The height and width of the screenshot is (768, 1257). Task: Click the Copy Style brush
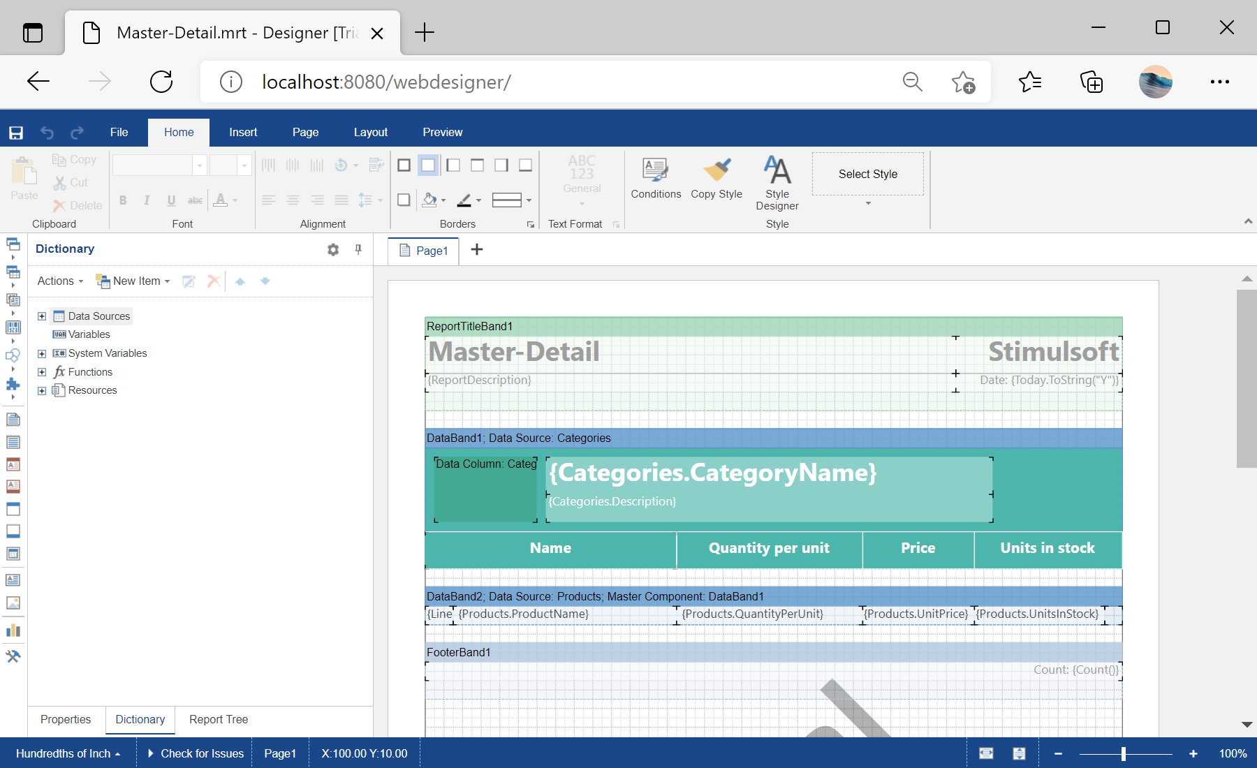pos(716,179)
